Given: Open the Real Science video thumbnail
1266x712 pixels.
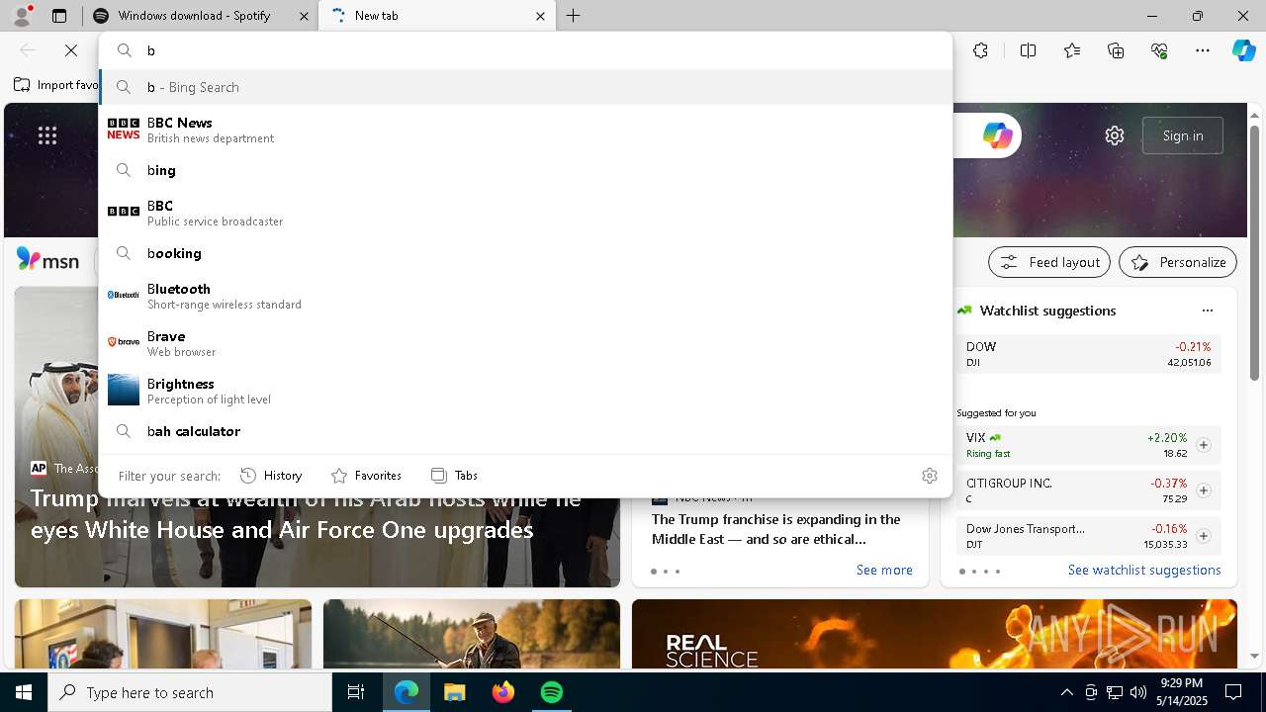Looking at the screenshot, I should [935, 633].
